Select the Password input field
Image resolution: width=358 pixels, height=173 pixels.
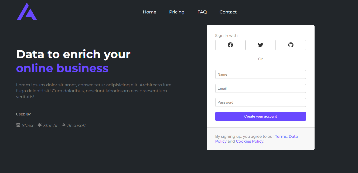click(260, 102)
